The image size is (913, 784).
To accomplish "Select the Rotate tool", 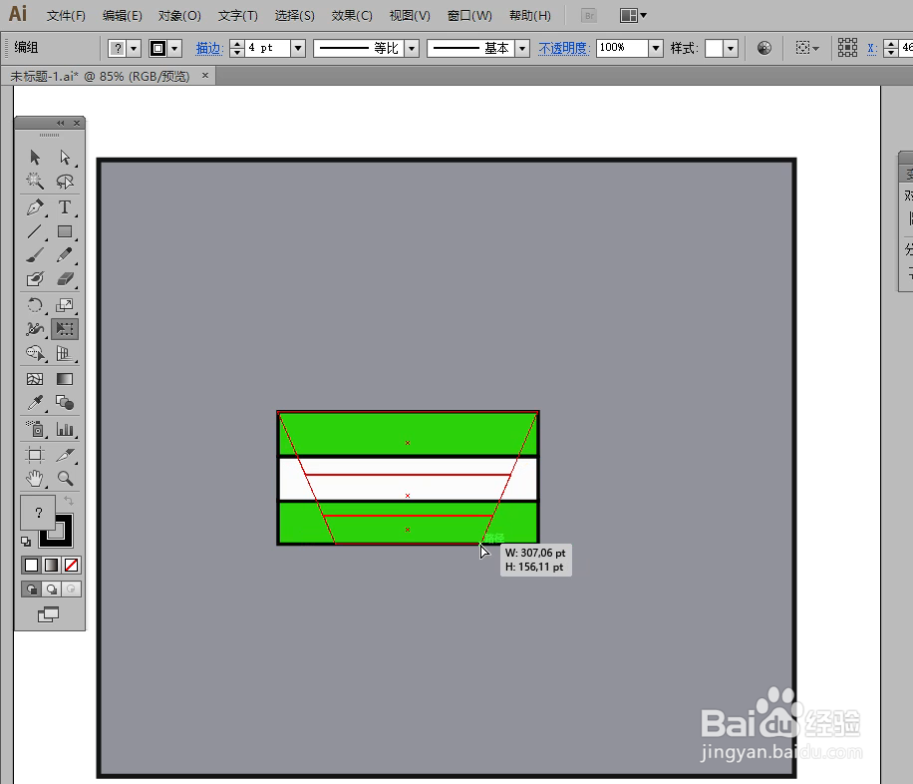I will pyautogui.click(x=35, y=305).
